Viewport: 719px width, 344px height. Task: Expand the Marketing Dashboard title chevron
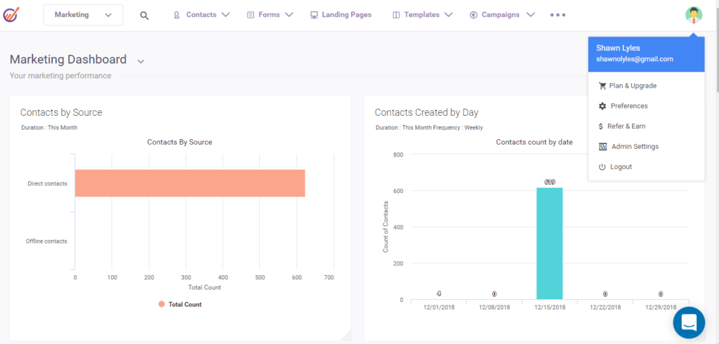[x=140, y=61]
